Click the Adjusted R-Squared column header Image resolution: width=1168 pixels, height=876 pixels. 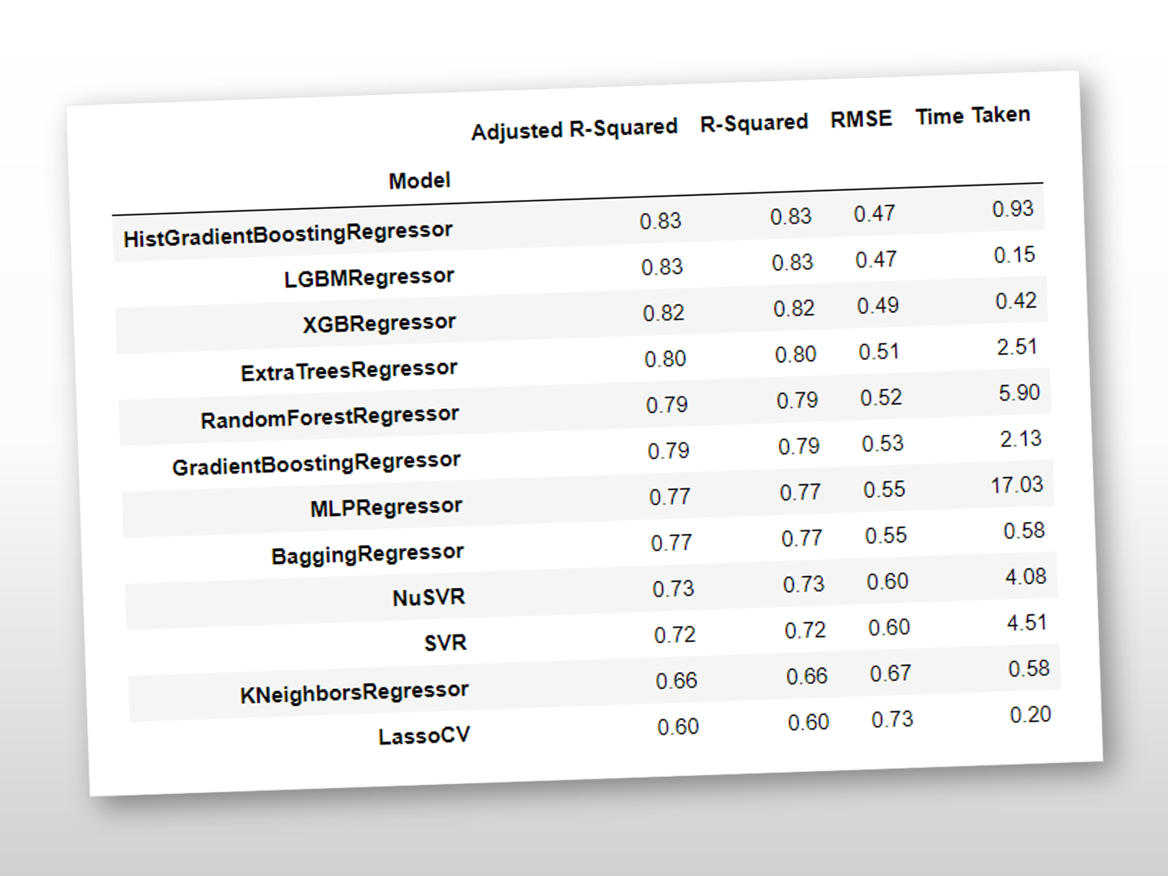click(574, 129)
